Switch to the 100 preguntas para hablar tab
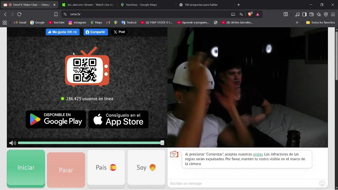The width and height of the screenshot is (338, 190). tap(205, 5)
